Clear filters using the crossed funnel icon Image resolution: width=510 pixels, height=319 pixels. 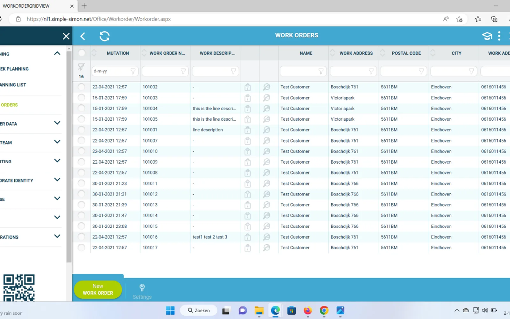(81, 67)
